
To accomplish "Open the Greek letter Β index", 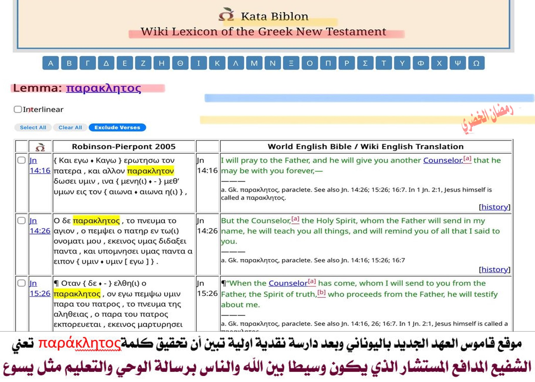I will point(69,63).
